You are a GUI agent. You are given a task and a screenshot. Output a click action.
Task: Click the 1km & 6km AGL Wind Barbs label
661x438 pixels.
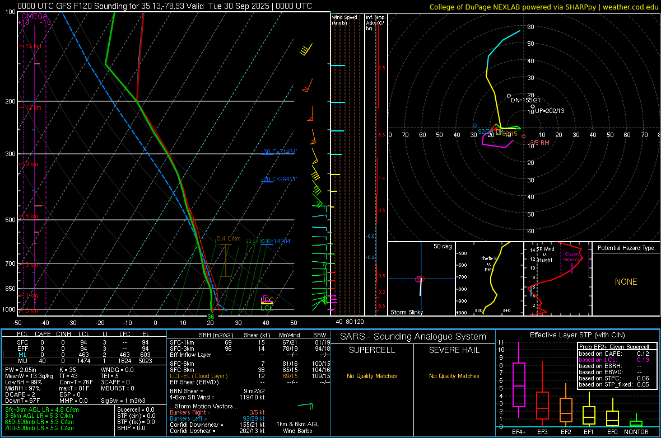[297, 427]
